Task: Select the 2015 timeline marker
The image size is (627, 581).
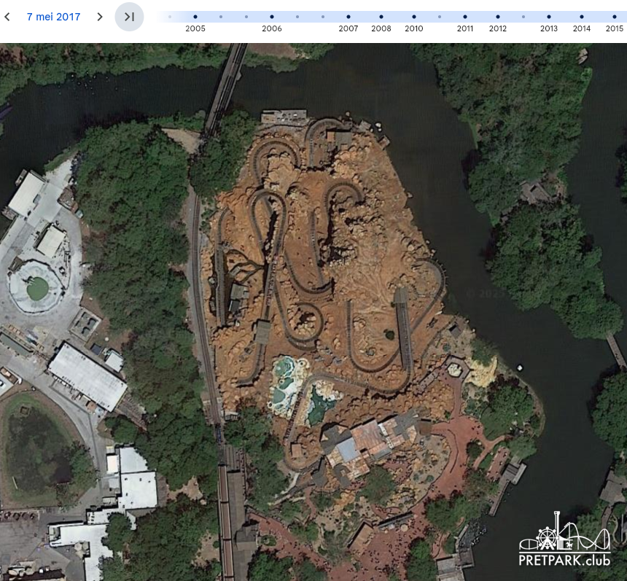Action: pos(615,16)
